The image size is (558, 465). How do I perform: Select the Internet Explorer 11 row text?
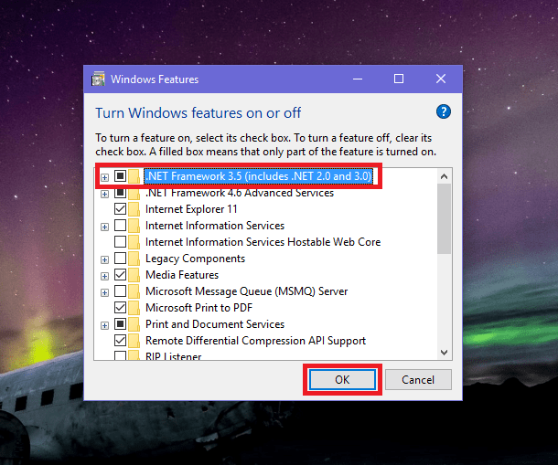tap(191, 209)
